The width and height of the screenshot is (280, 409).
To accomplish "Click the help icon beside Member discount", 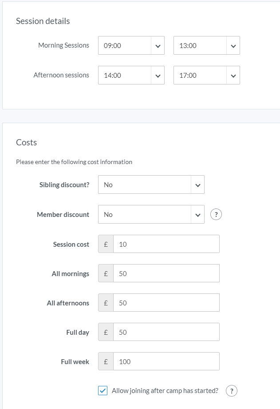I will point(216,215).
